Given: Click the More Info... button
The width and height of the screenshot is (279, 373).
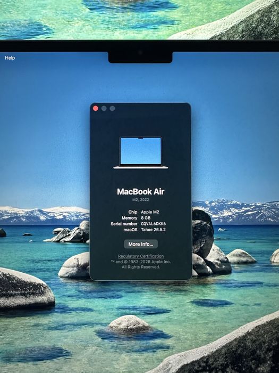Looking at the screenshot, I should tap(141, 244).
